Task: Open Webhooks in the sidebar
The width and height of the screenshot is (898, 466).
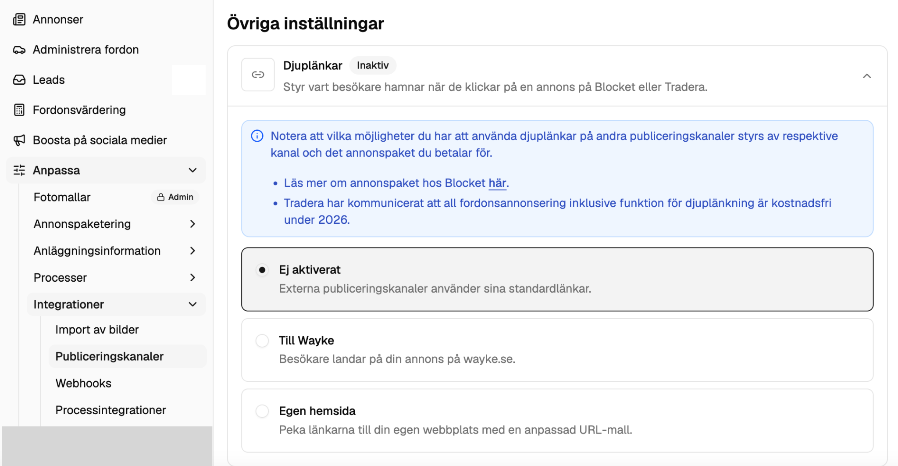Action: point(83,383)
